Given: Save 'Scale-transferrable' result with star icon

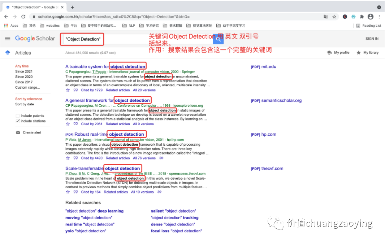Looking at the screenshot, I should tap(68, 192).
